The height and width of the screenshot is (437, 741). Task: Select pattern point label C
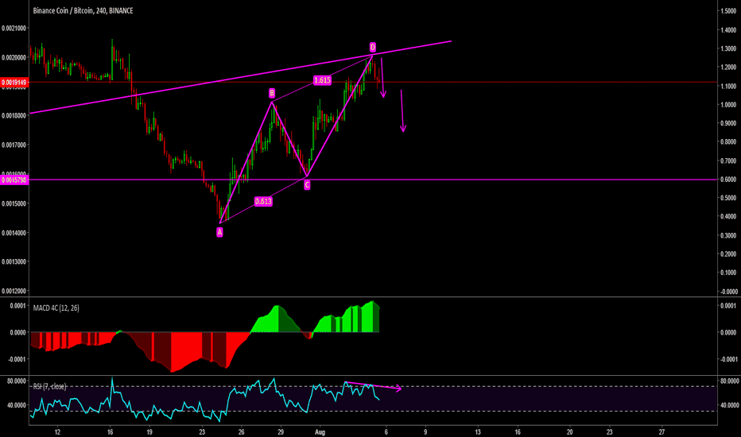[x=307, y=184]
